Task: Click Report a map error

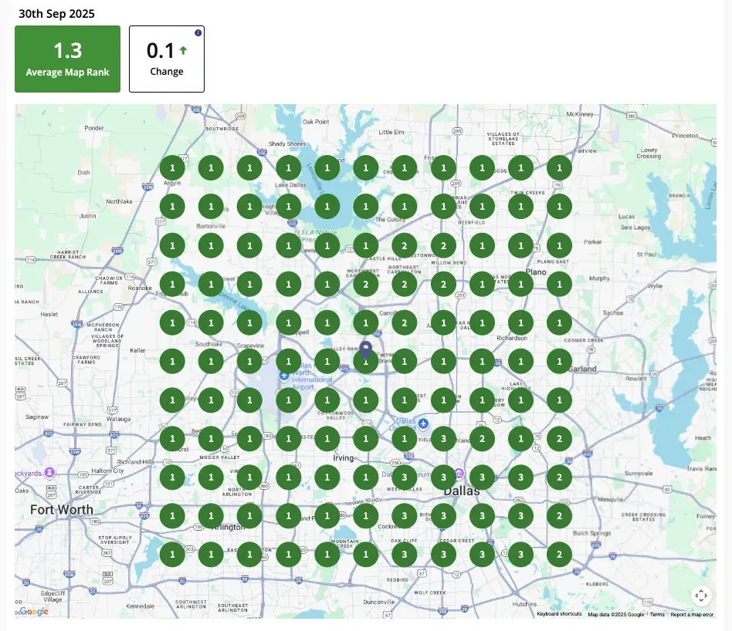Action: point(692,614)
